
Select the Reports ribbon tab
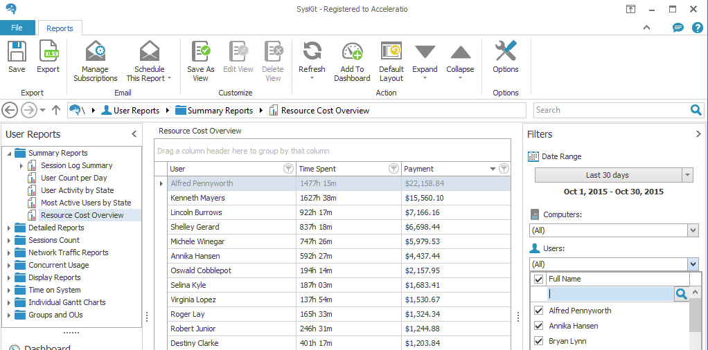click(60, 28)
